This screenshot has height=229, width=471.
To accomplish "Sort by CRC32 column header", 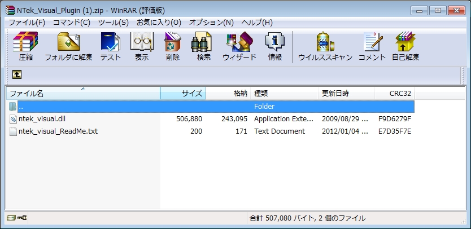I will click(395, 93).
